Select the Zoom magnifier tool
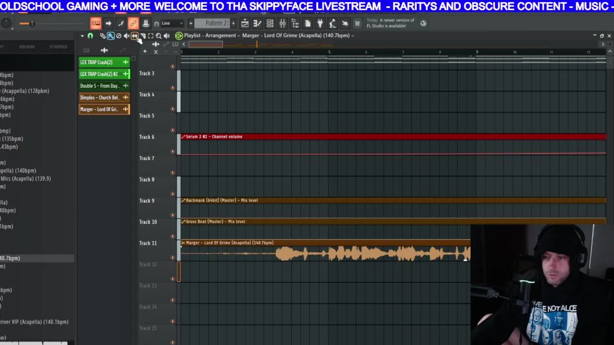Screen dimensions: 614x345 159,36
